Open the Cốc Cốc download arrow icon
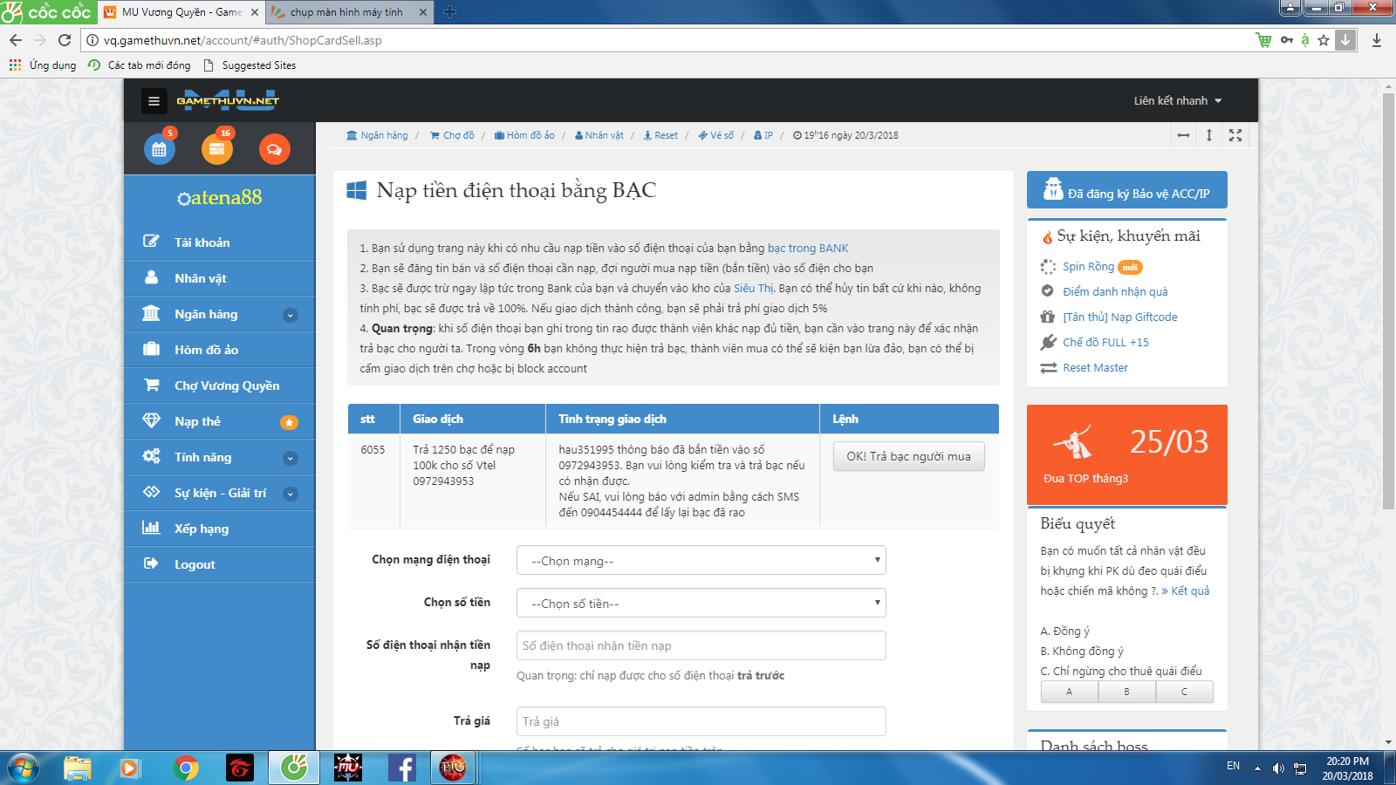Viewport: 1396px width, 785px height. tap(1345, 40)
